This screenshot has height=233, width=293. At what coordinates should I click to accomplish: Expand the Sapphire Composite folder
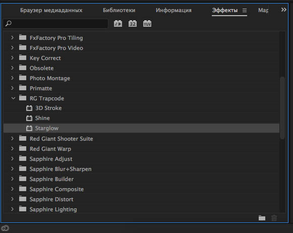coord(12,189)
